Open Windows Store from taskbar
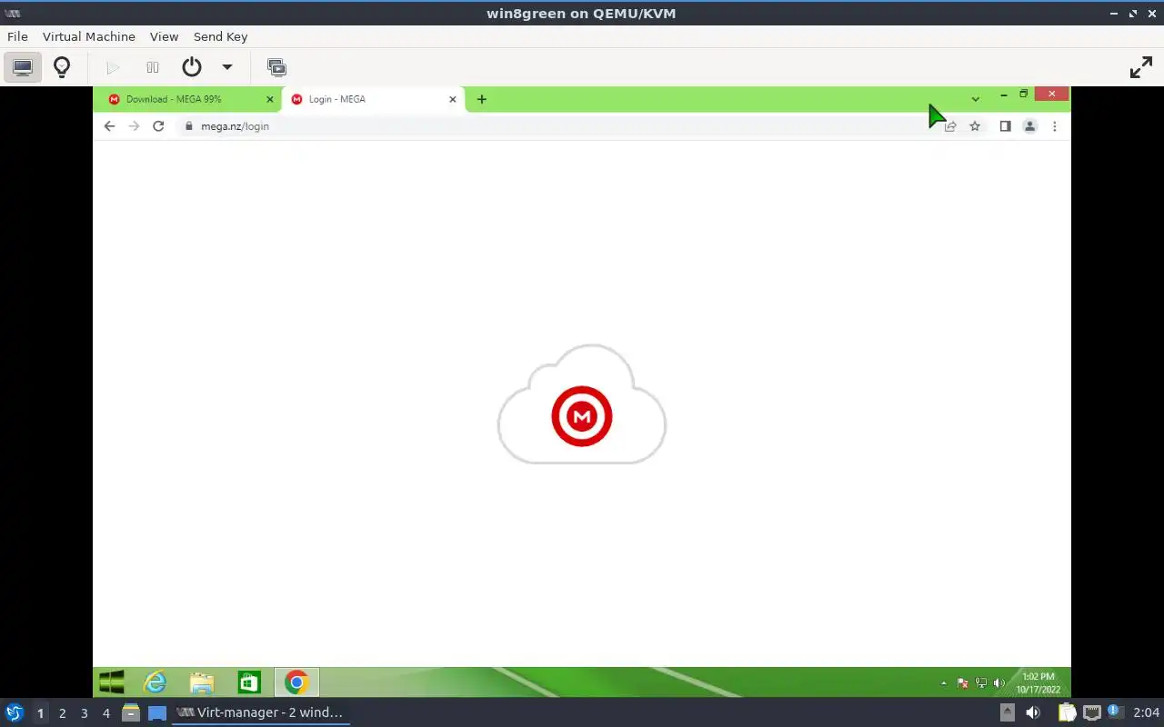 [x=248, y=682]
